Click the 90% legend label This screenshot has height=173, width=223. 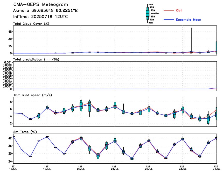[152, 7]
